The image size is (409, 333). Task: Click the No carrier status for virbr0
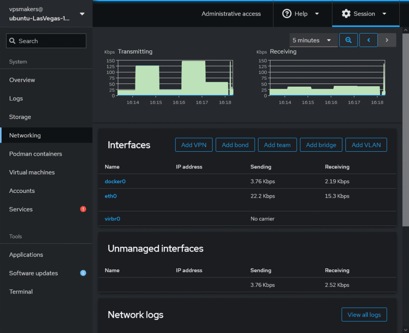coord(262,219)
